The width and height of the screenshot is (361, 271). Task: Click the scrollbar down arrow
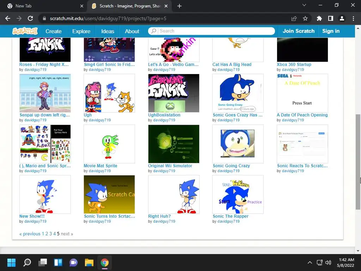point(358,251)
